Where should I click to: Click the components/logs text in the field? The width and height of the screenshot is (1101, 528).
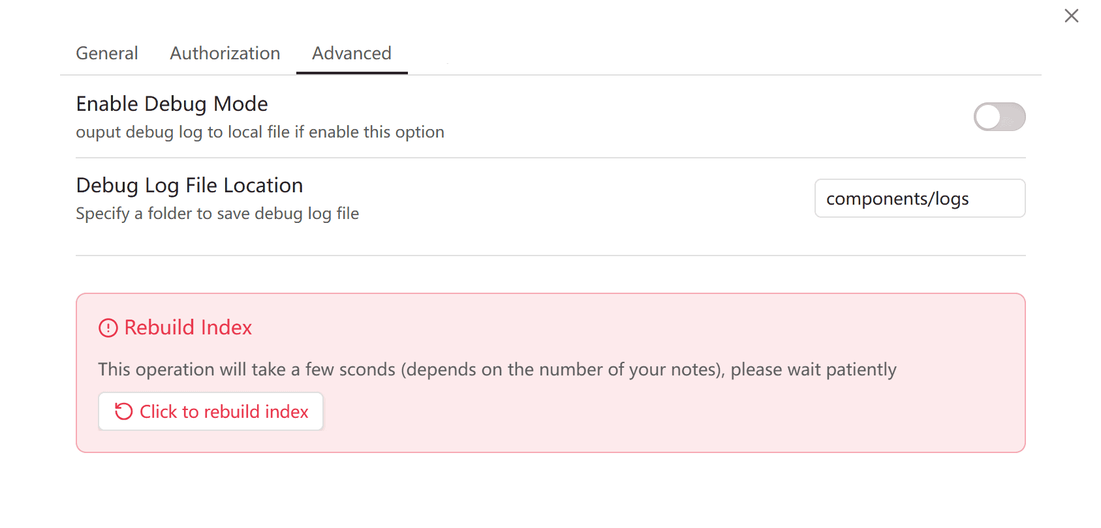pyautogui.click(x=897, y=199)
